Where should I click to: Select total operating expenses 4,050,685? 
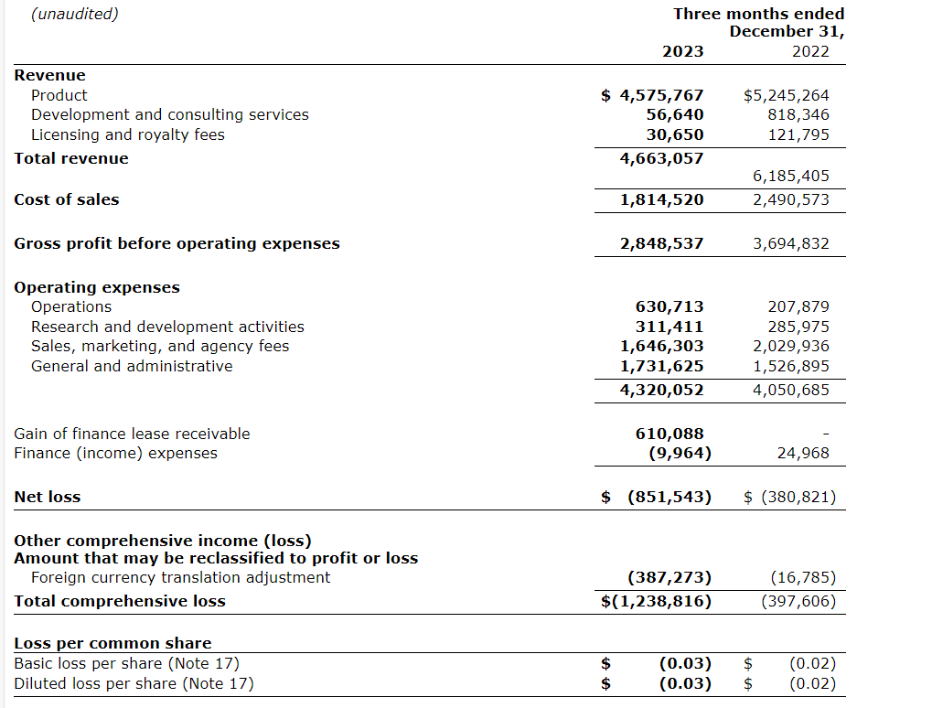point(790,390)
